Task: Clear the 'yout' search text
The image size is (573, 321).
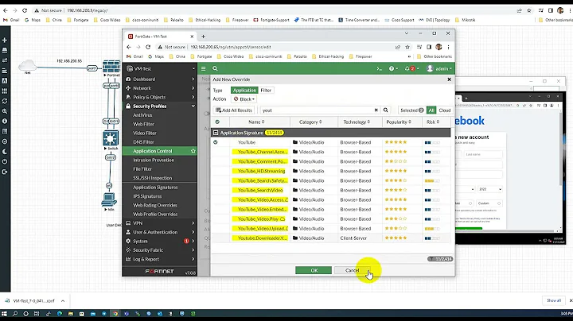Action: point(376,110)
